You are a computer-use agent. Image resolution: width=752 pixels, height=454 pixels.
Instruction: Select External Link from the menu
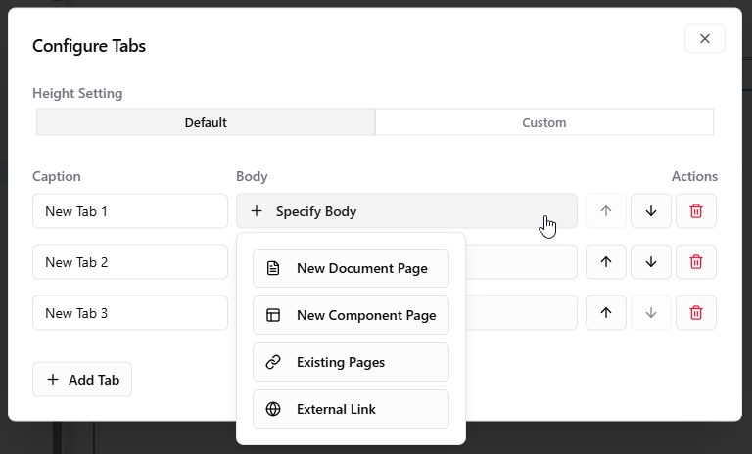(x=351, y=409)
